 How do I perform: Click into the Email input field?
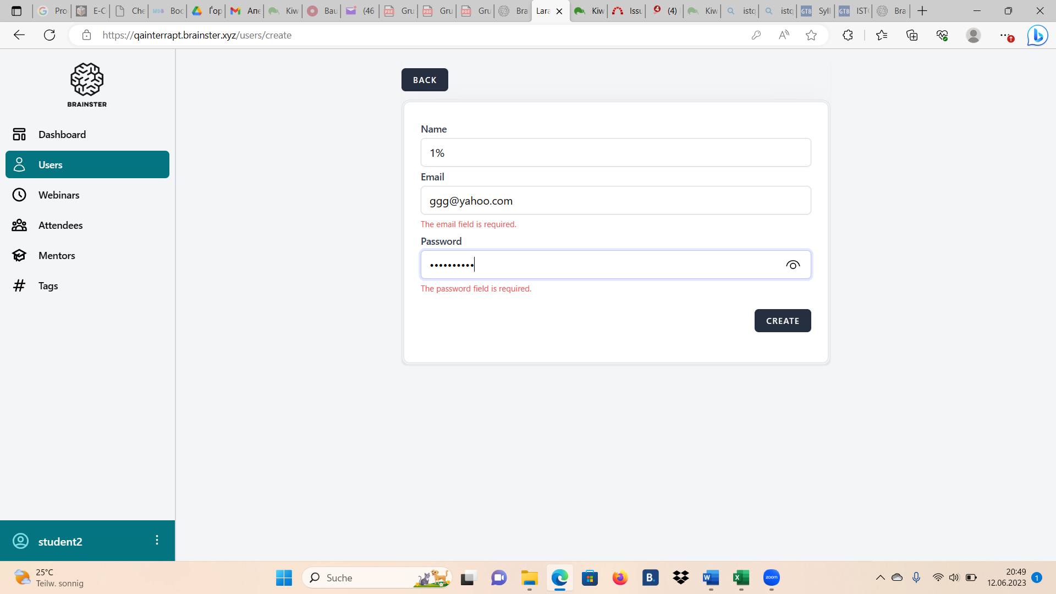[615, 201]
